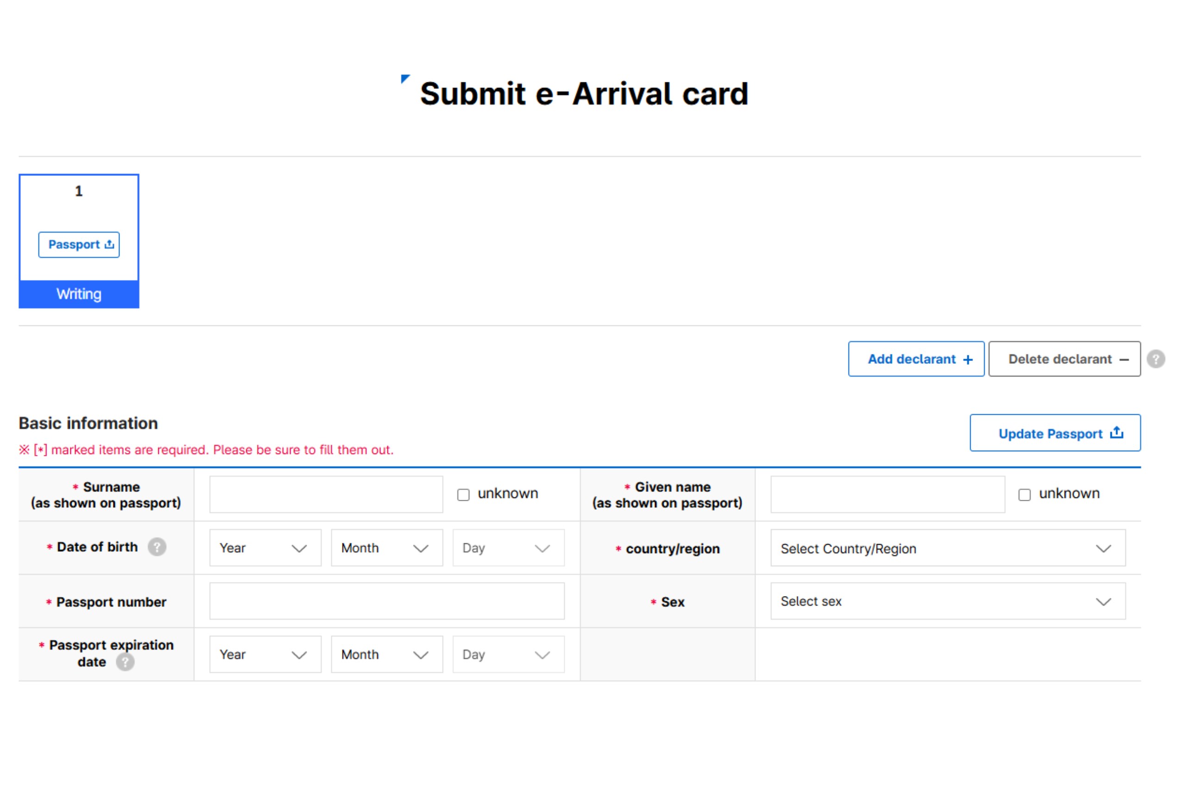Image resolution: width=1185 pixels, height=790 pixels.
Task: Open the Year dropdown for Passport expiration date
Action: pyautogui.click(x=265, y=654)
